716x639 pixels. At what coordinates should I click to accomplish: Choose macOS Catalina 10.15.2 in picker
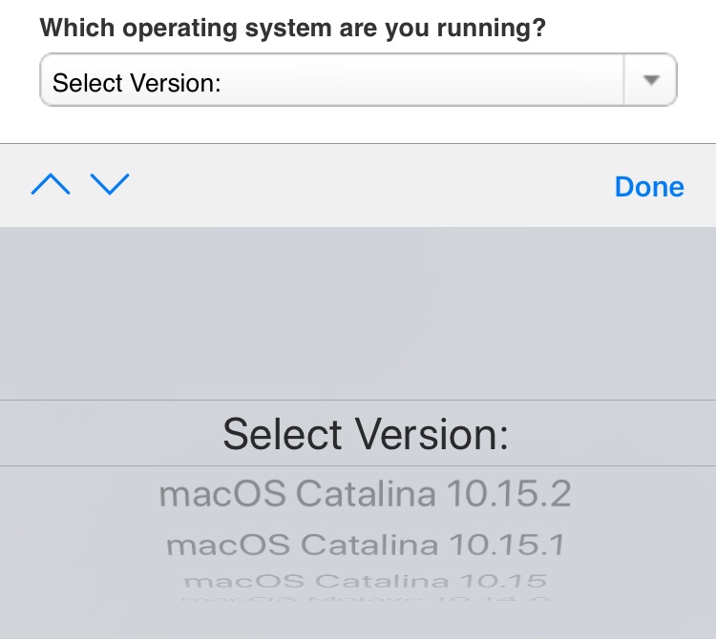(365, 494)
